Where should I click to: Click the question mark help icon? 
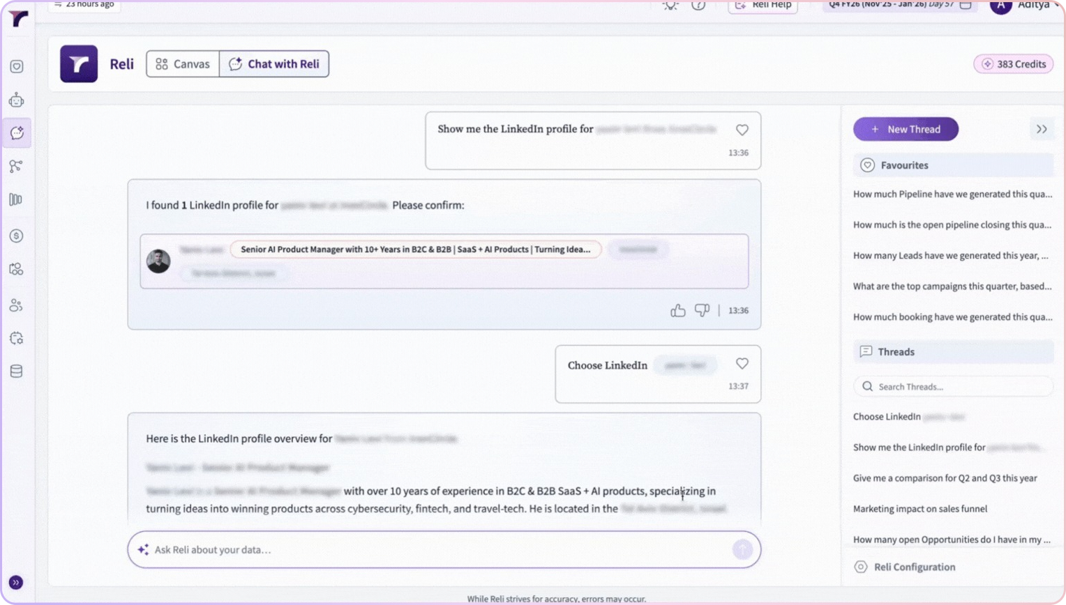[698, 5]
